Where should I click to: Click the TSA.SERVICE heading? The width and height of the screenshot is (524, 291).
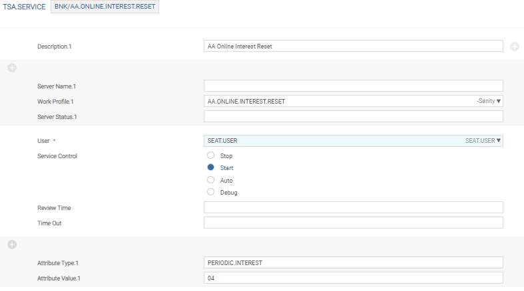pos(24,7)
